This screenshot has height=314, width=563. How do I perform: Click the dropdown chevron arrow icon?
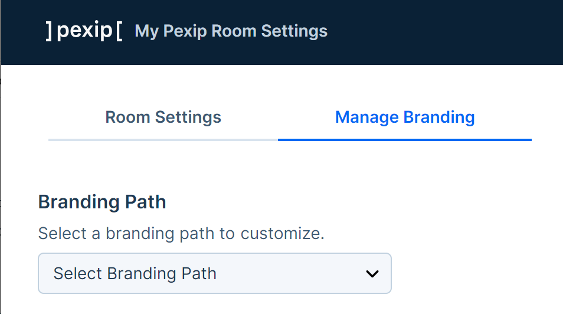(x=372, y=274)
